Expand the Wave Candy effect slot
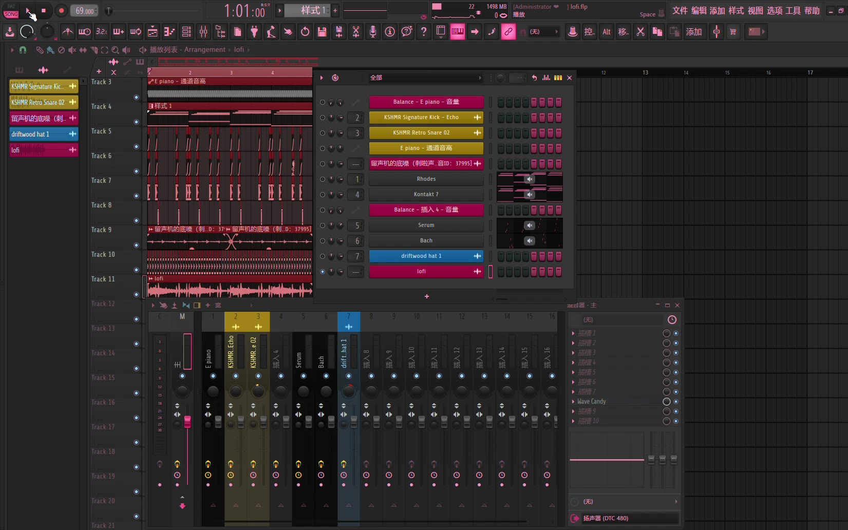 pos(573,402)
